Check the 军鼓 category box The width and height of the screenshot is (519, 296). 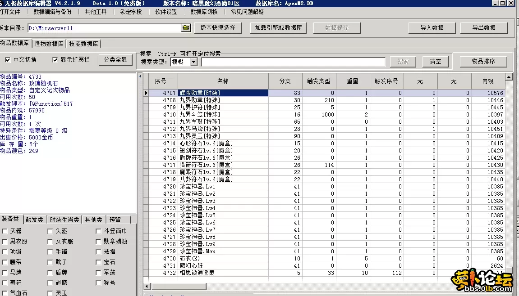pyautogui.click(x=98, y=273)
